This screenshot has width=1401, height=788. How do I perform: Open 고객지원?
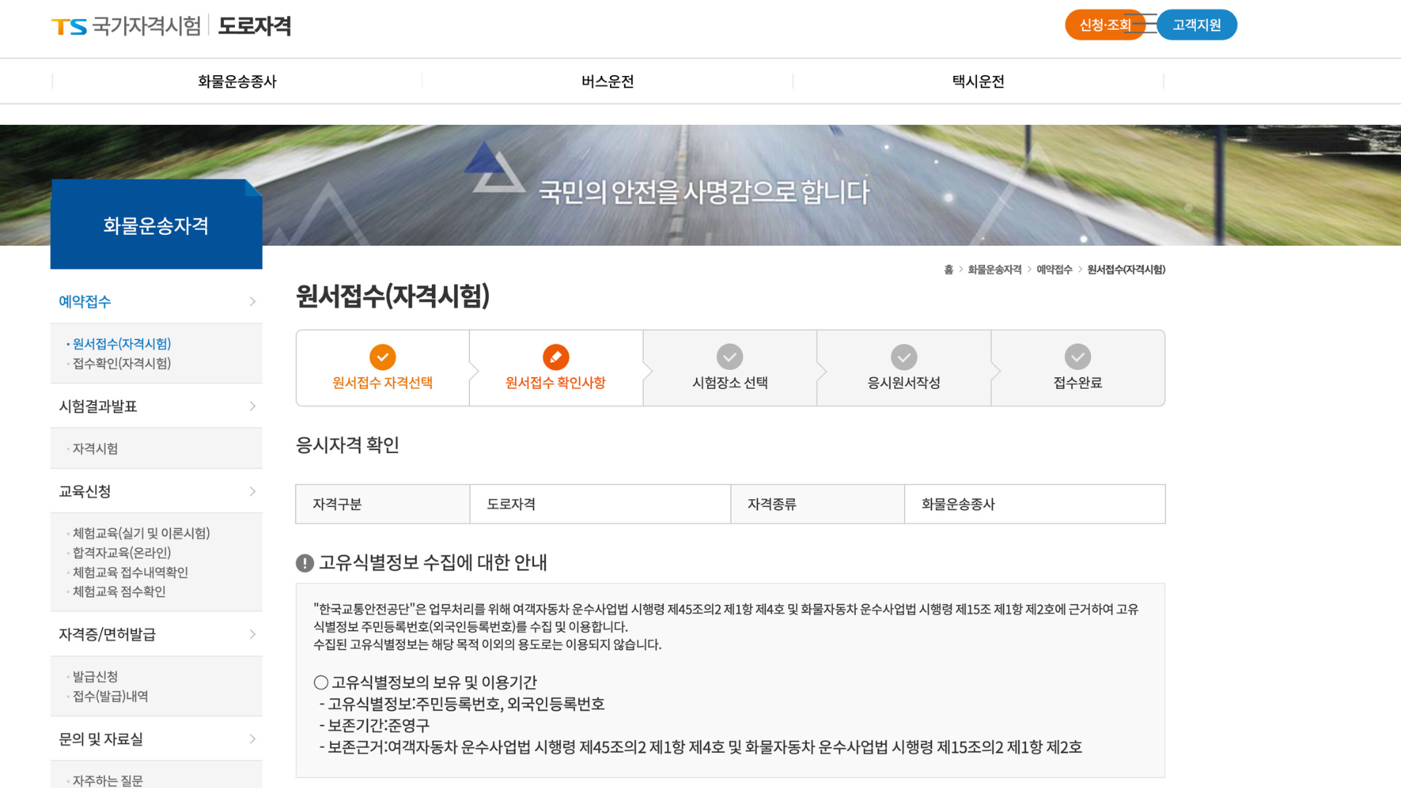pyautogui.click(x=1197, y=24)
